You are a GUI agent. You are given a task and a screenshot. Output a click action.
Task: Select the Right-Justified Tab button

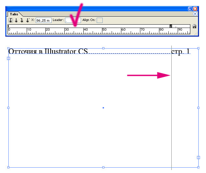point(22,20)
